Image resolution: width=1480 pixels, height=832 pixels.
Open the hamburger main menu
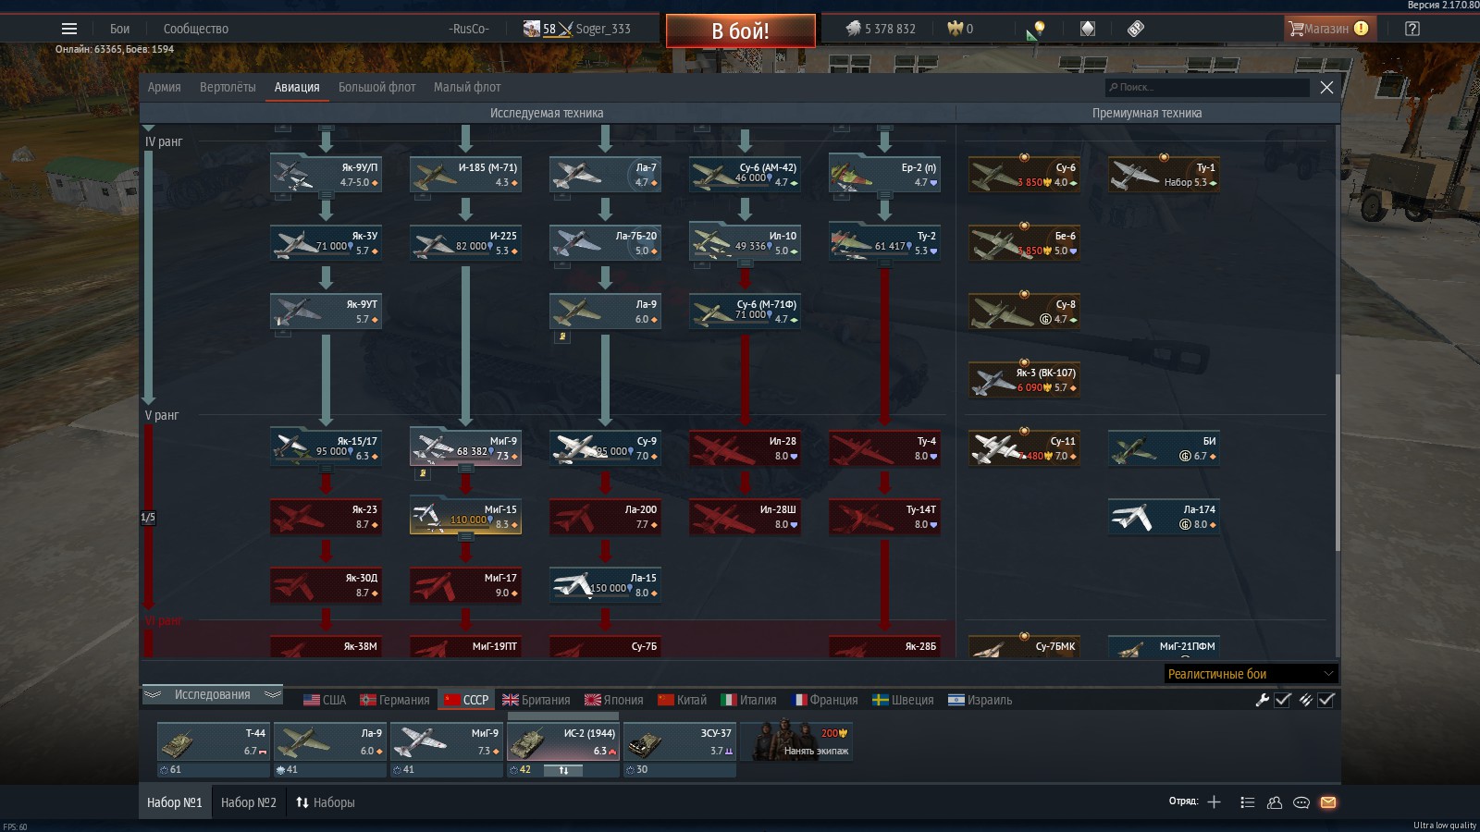tap(69, 29)
